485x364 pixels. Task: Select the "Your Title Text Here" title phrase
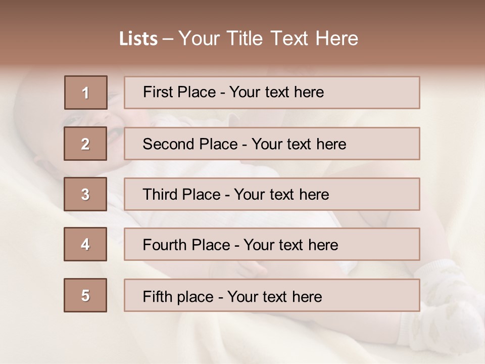268,38
